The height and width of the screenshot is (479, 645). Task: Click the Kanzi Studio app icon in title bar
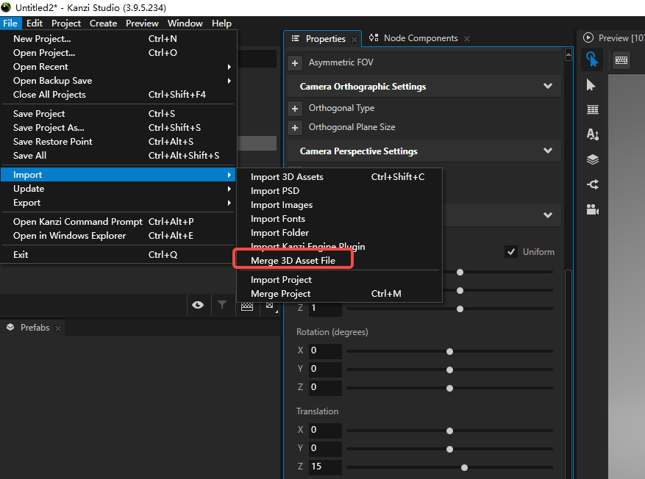pyautogui.click(x=6, y=7)
